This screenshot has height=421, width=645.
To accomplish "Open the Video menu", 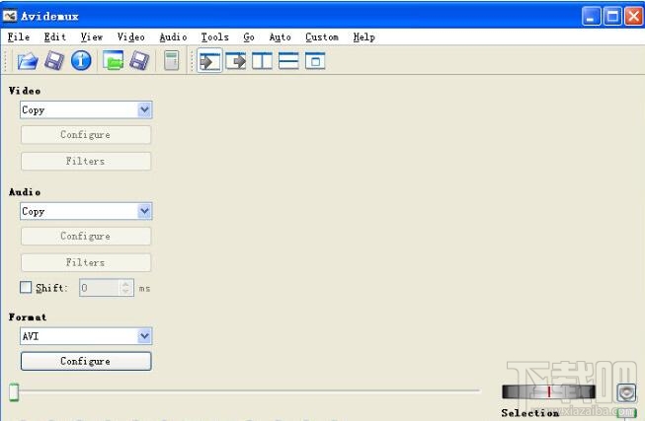I will (130, 36).
